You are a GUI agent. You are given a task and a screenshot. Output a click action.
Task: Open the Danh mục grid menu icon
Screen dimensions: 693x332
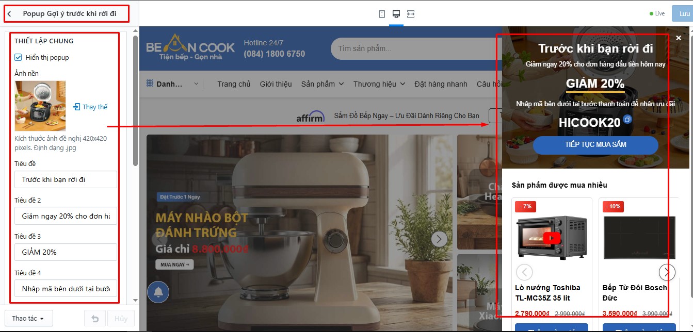pyautogui.click(x=150, y=84)
